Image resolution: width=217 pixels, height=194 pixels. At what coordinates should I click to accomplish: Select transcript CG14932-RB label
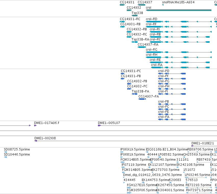click(137, 29)
